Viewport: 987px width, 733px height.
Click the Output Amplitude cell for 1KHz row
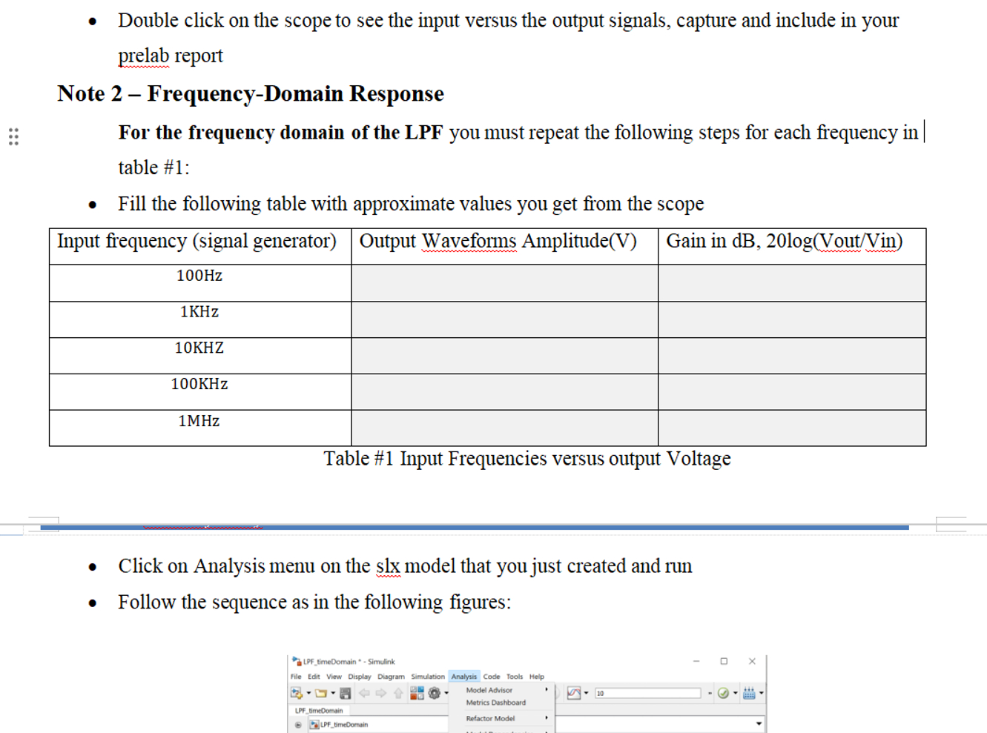[504, 319]
